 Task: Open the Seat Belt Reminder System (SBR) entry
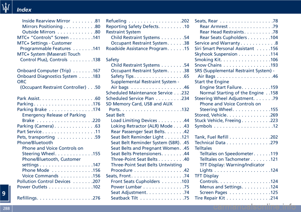150,143
